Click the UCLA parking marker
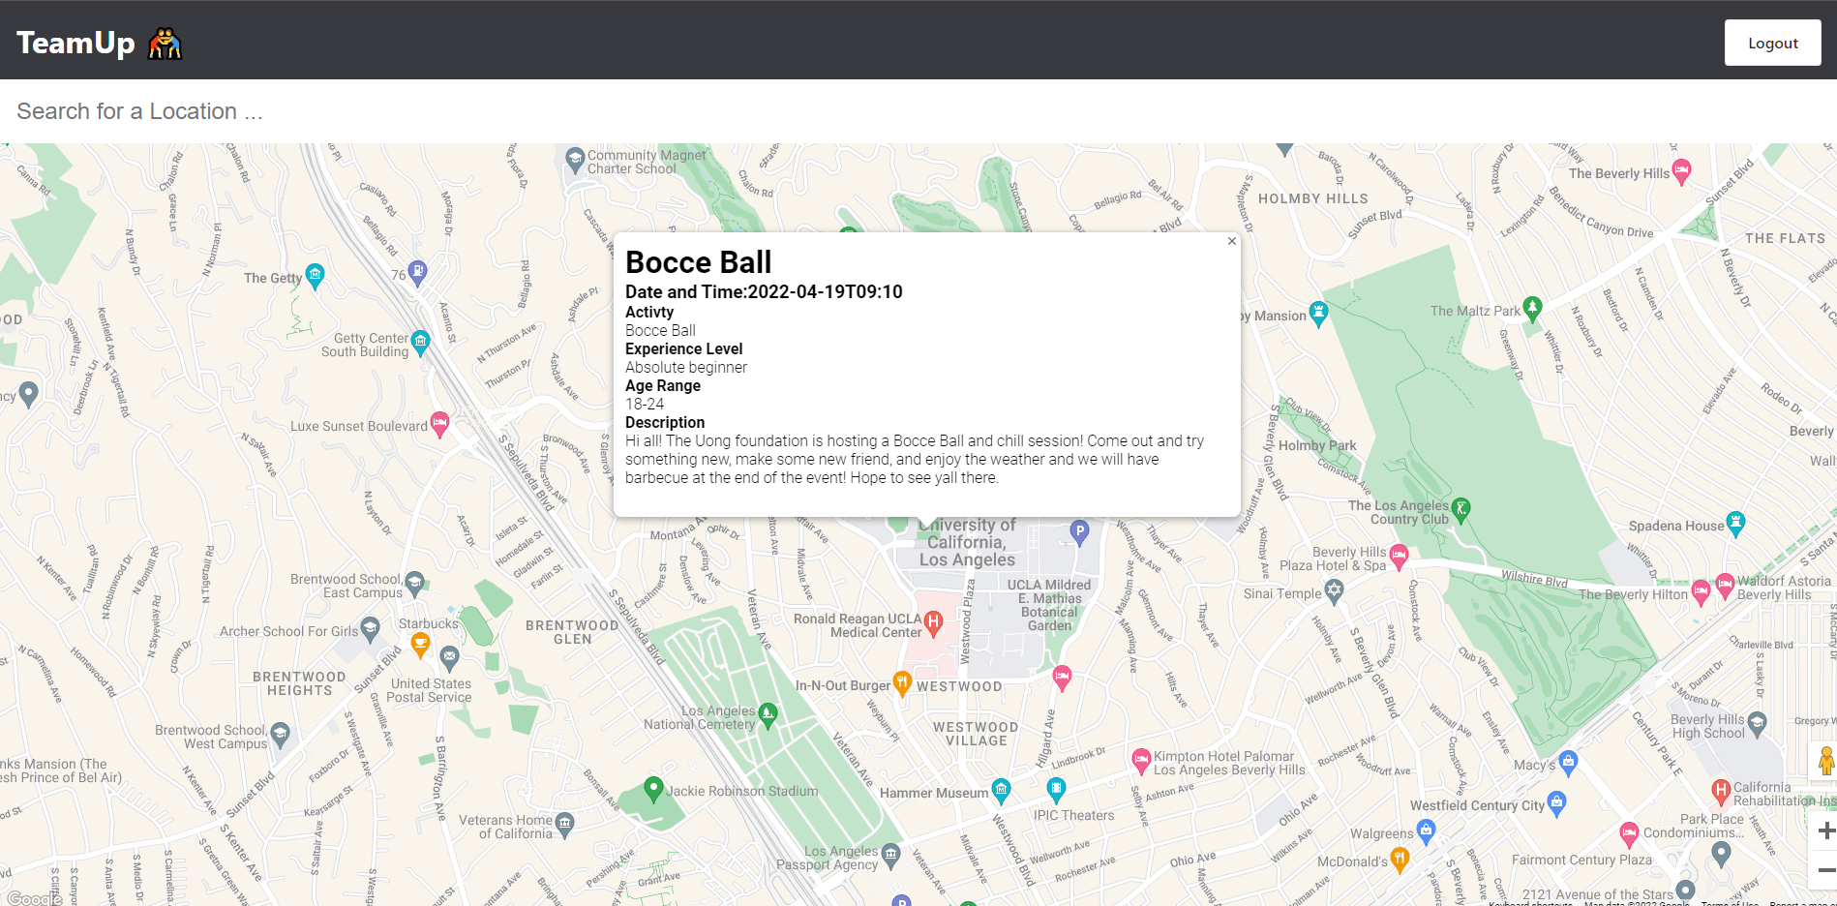1837x906 pixels. click(1079, 532)
